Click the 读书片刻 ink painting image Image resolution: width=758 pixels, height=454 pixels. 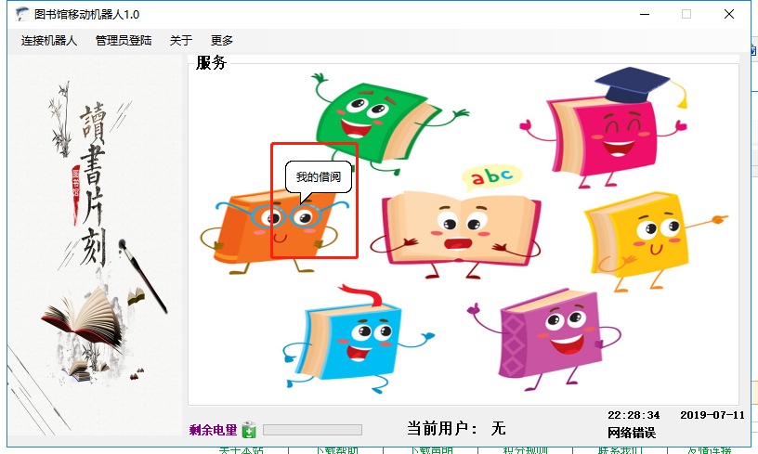[95, 245]
